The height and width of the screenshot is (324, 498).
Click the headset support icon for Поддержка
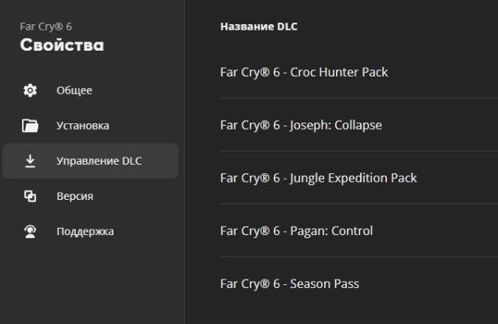pyautogui.click(x=30, y=231)
